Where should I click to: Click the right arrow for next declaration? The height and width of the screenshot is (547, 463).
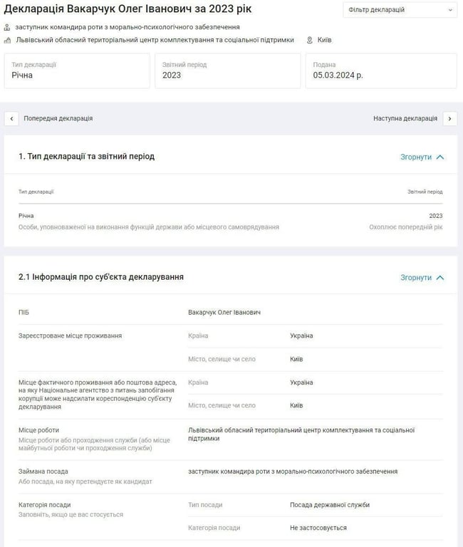(x=449, y=118)
